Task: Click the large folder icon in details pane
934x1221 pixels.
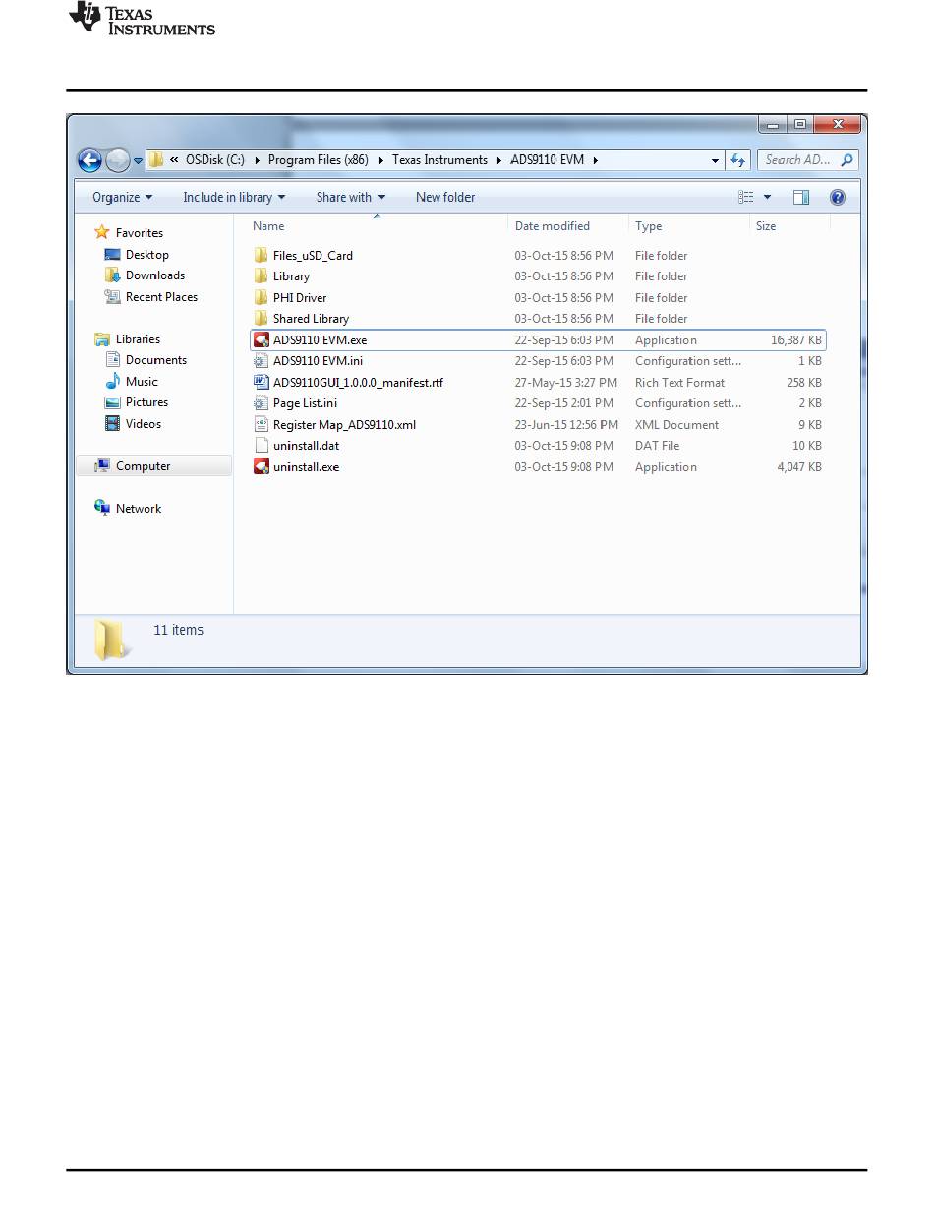Action: pyautogui.click(x=112, y=639)
